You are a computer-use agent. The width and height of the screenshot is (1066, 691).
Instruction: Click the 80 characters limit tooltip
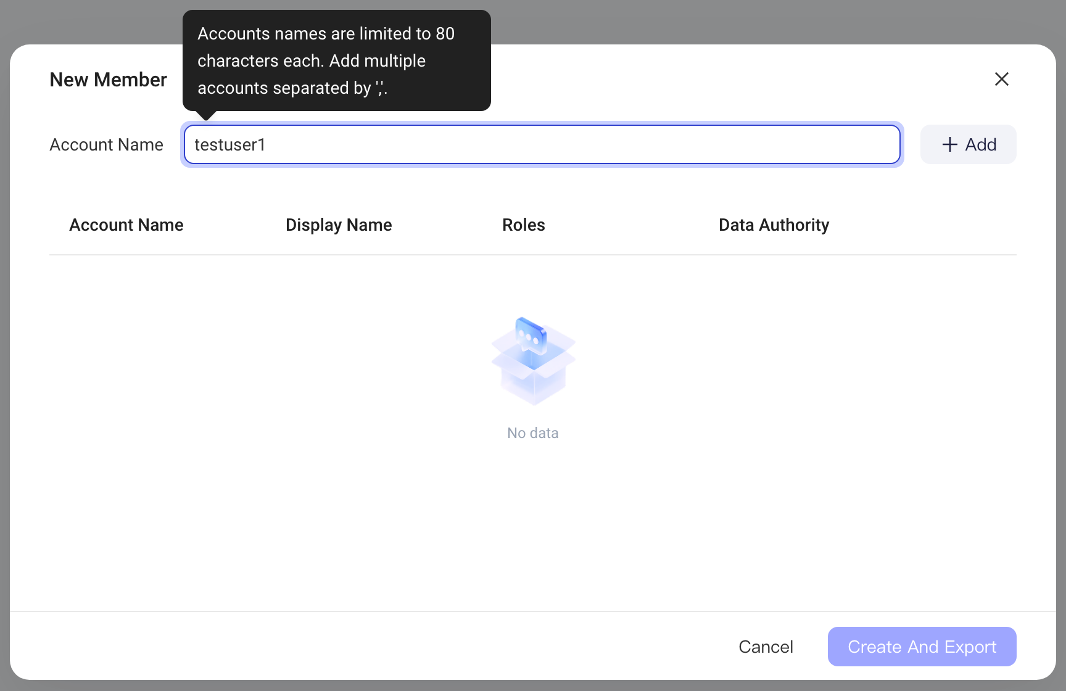click(x=337, y=60)
